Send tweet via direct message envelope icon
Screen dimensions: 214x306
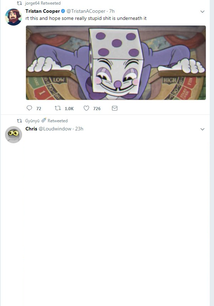click(x=114, y=108)
